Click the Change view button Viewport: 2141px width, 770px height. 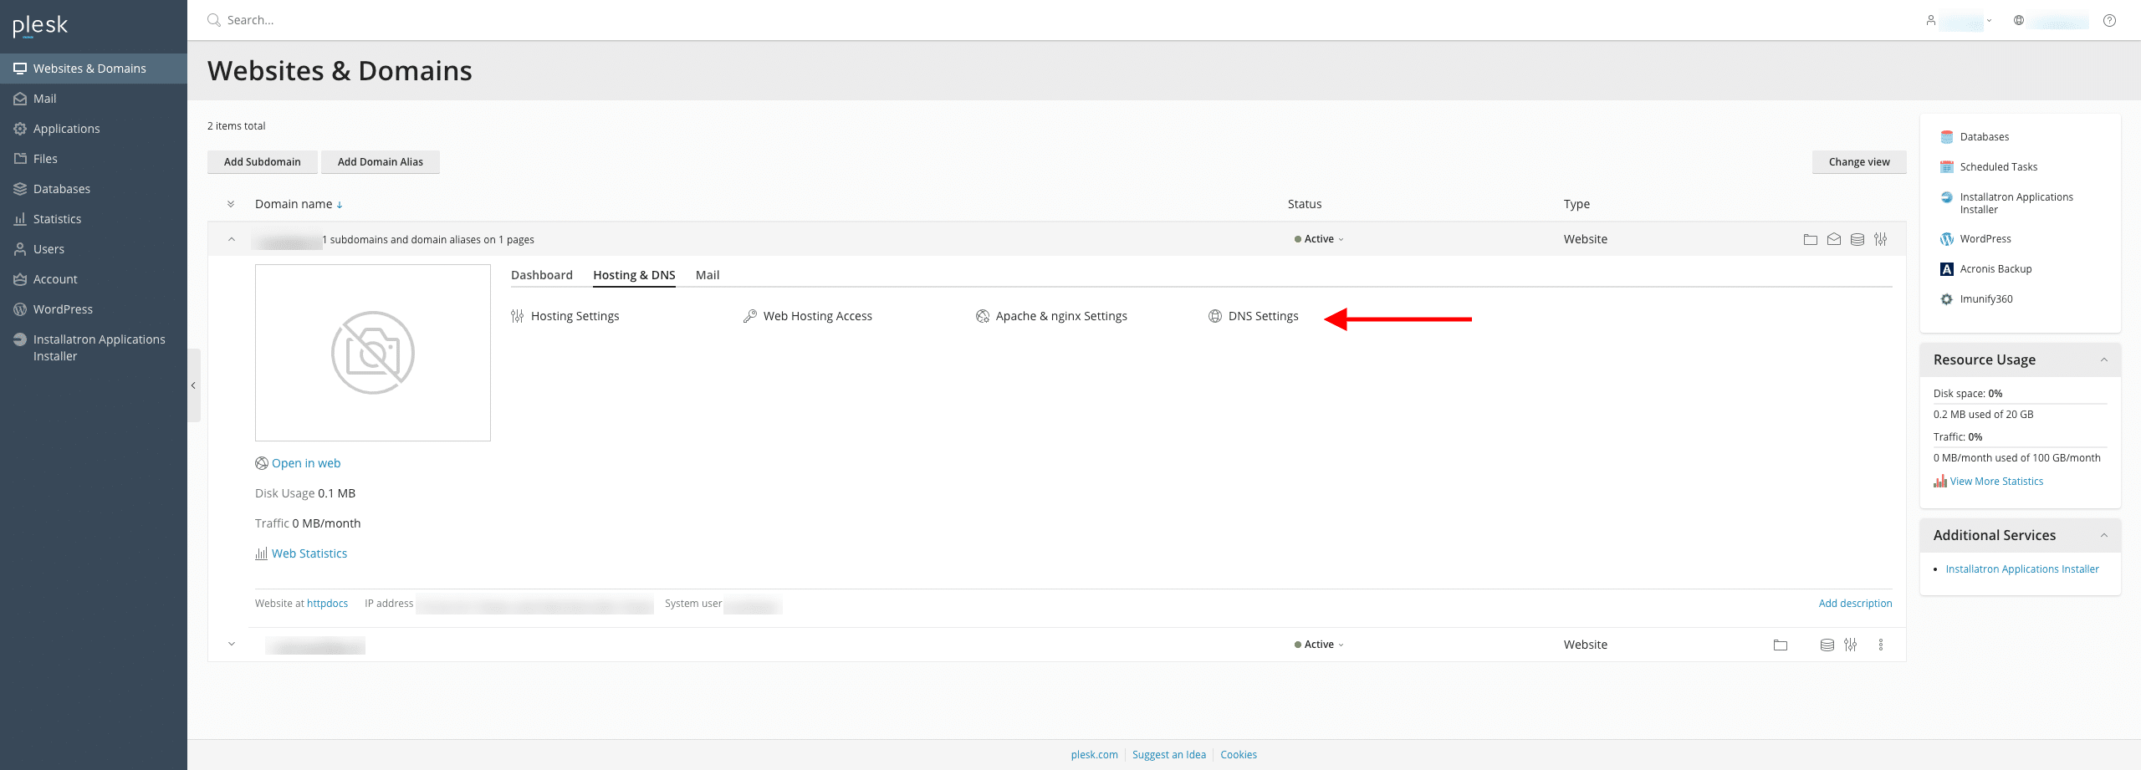pos(1859,162)
